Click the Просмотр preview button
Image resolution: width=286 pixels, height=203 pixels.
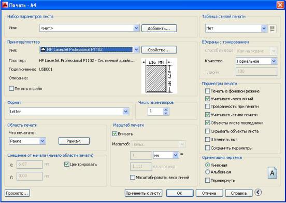(17, 193)
